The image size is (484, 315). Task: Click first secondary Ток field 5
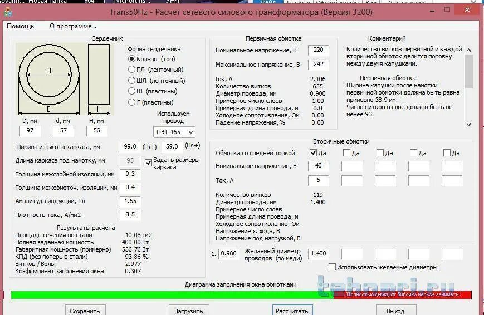point(318,180)
